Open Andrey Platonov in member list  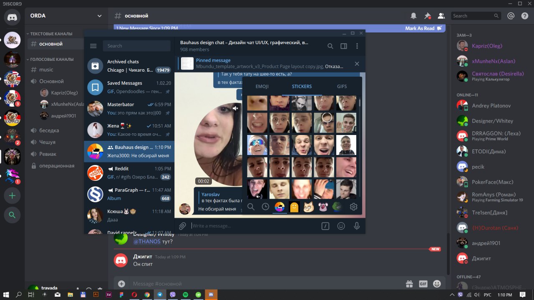491,106
